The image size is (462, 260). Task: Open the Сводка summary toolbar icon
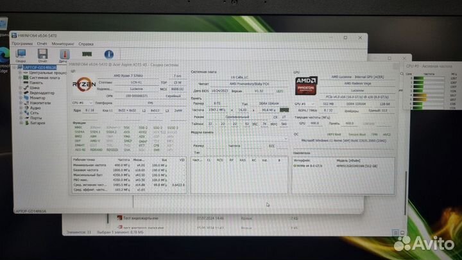coord(21,54)
